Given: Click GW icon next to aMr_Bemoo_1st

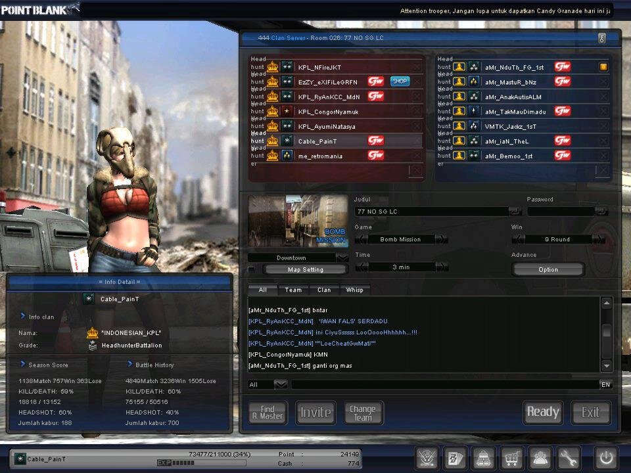Looking at the screenshot, I should (562, 156).
